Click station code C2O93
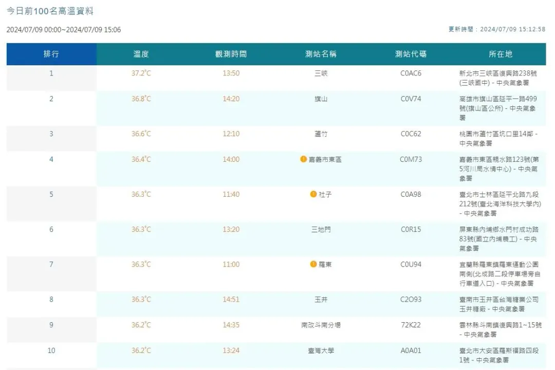 click(x=411, y=300)
